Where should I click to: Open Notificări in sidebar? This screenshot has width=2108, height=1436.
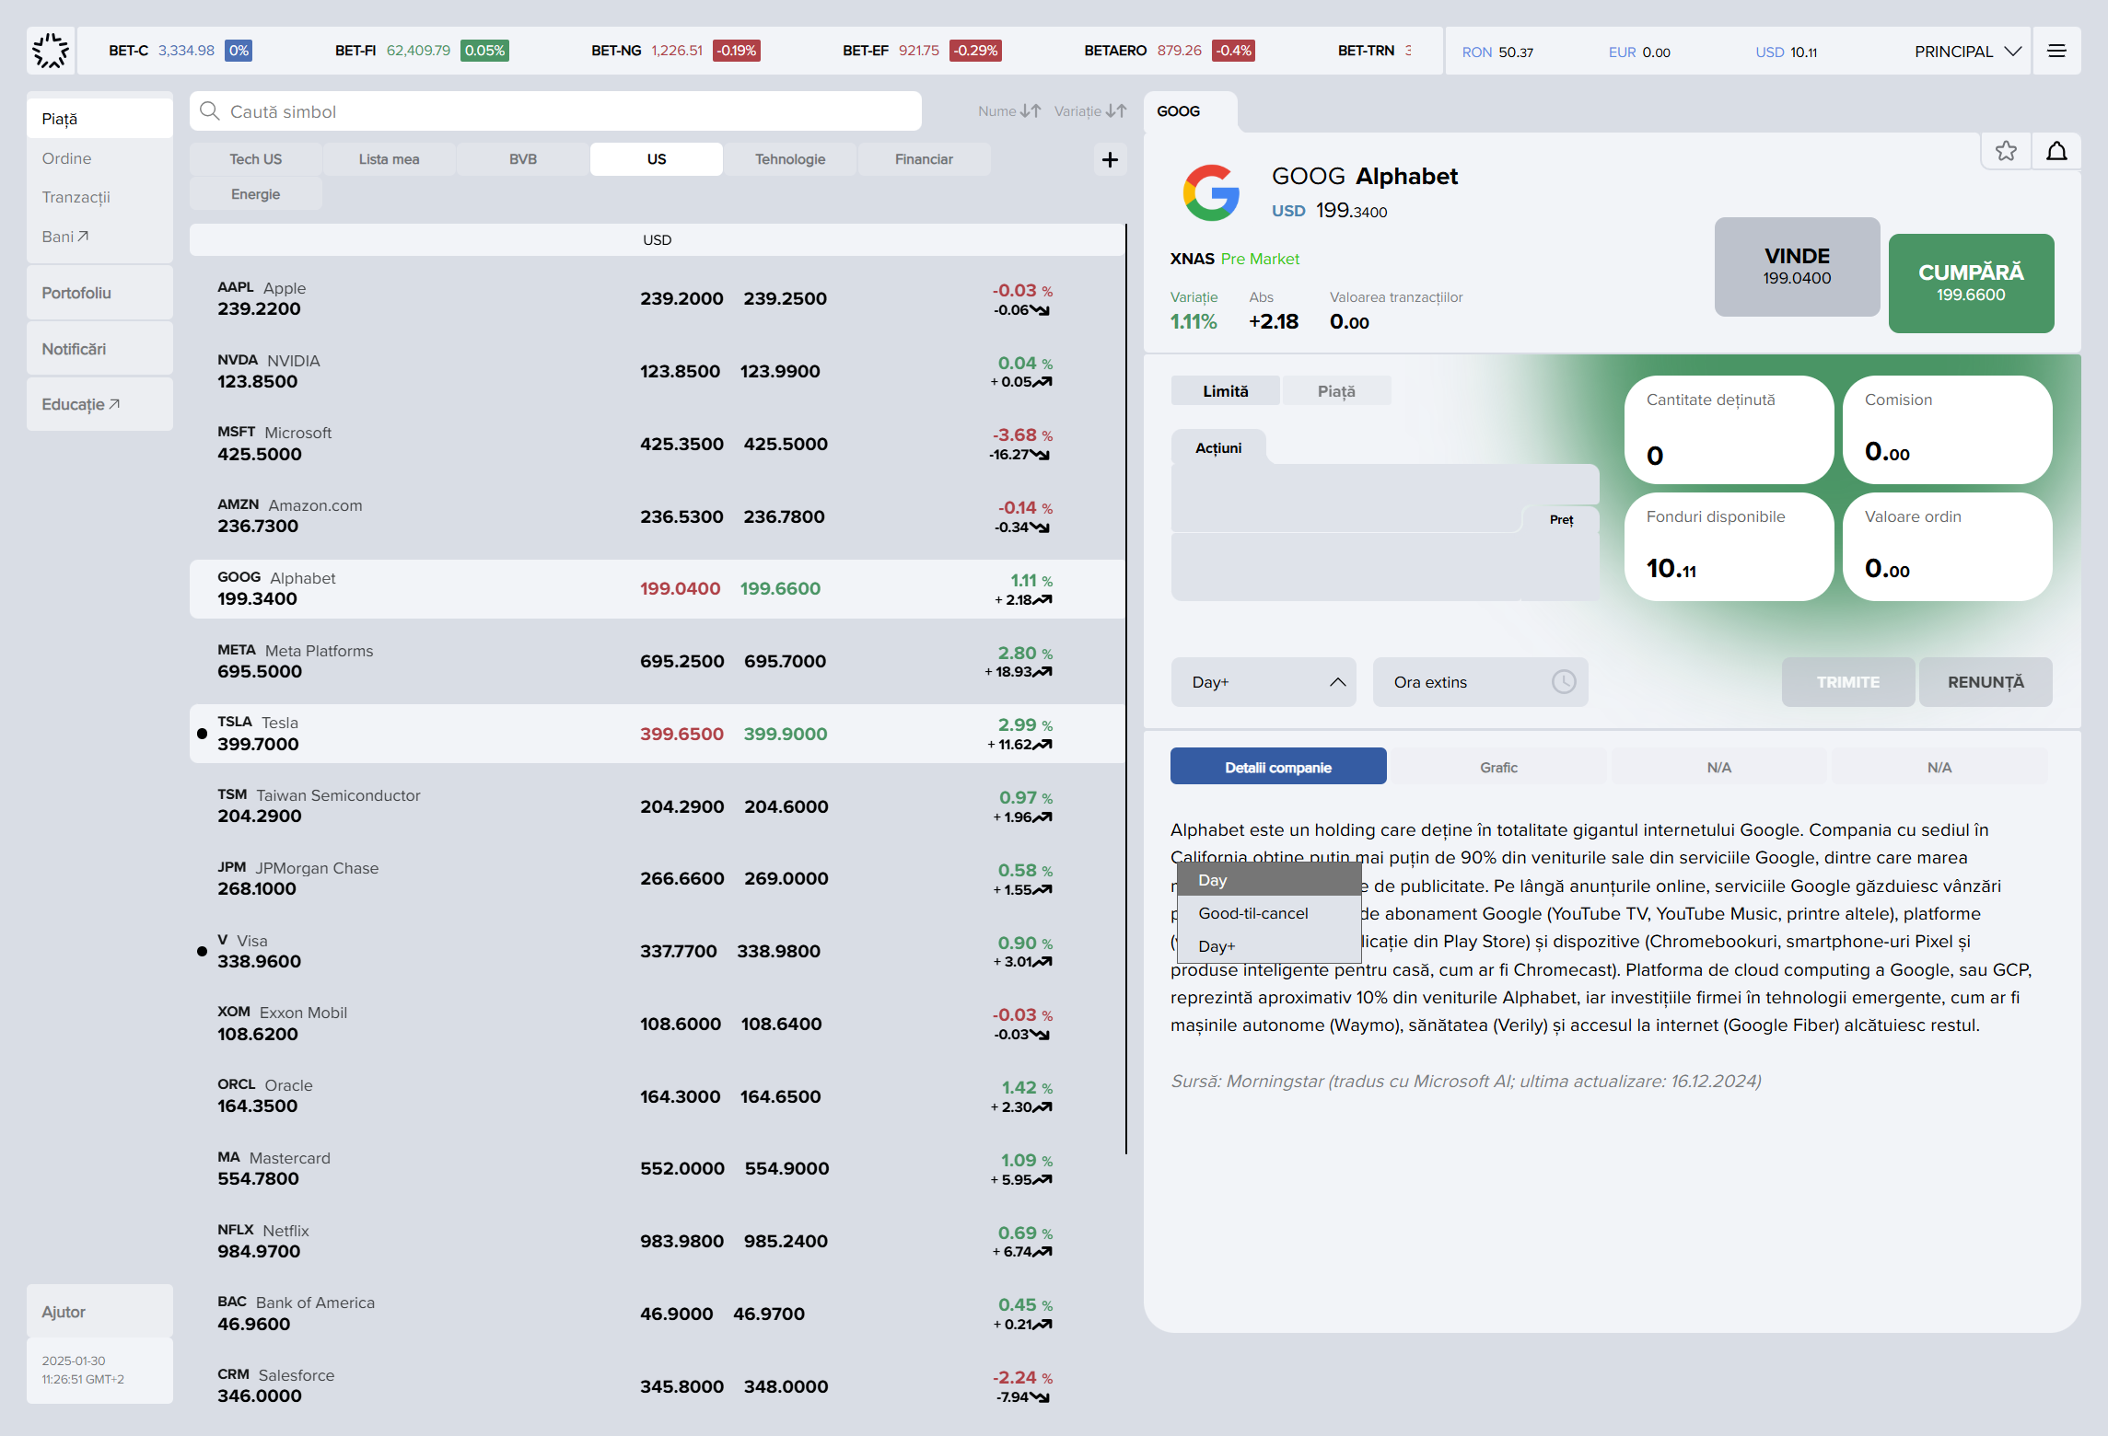99,349
